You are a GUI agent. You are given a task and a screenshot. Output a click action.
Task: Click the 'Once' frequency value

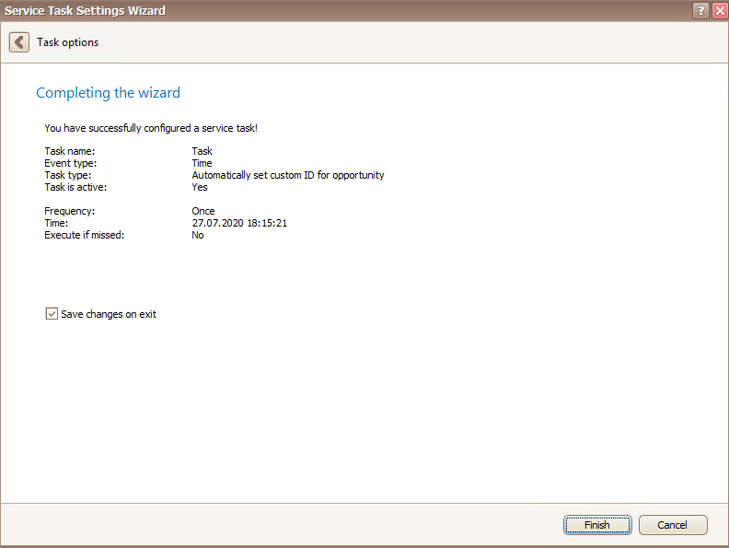pos(203,211)
